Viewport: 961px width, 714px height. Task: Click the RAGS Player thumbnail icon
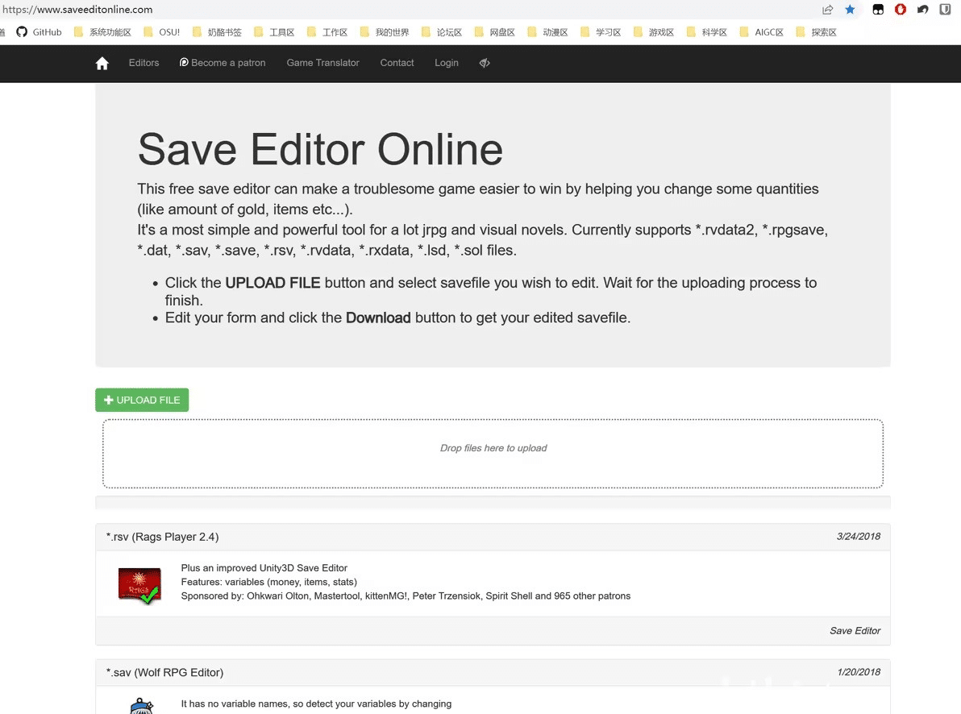click(x=139, y=586)
